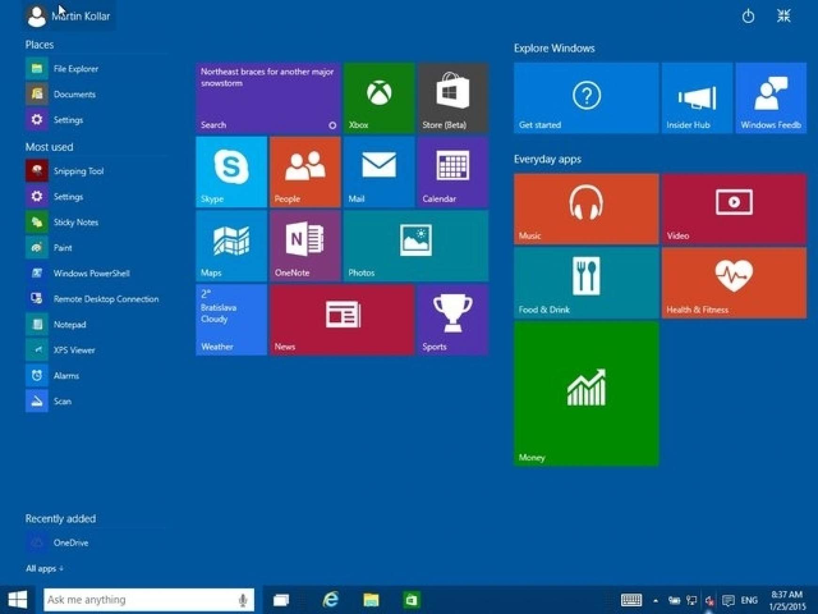Open the Health & Fitness tile

pyautogui.click(x=734, y=283)
